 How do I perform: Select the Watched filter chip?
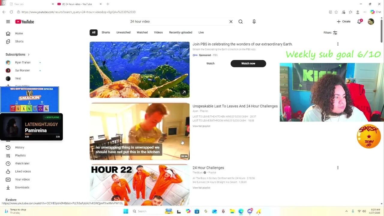(x=142, y=32)
